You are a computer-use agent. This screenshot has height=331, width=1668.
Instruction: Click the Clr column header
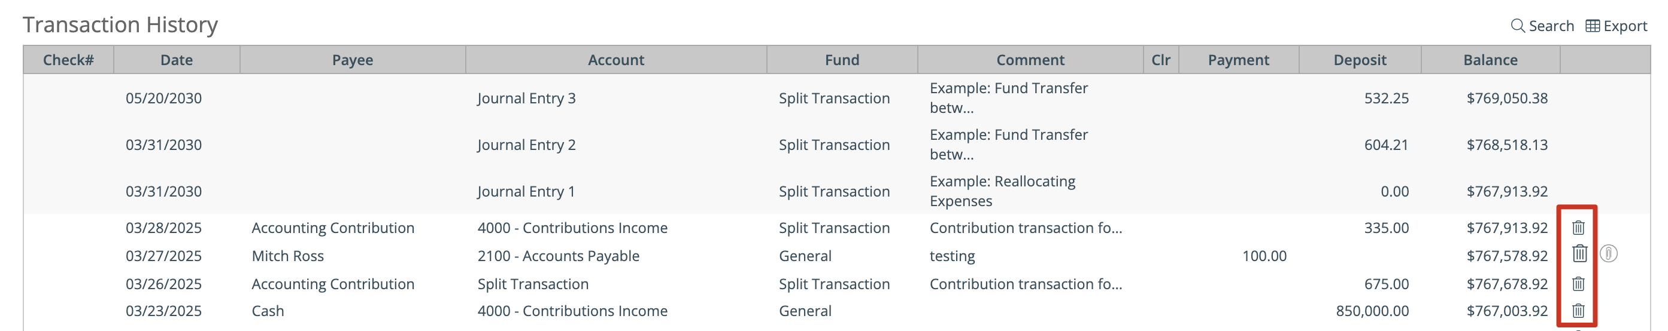coord(1161,60)
